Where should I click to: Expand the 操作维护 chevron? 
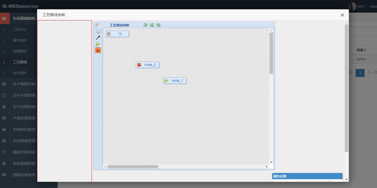pos(4,41)
